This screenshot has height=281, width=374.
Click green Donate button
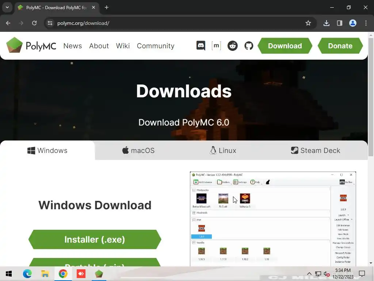[x=340, y=46]
